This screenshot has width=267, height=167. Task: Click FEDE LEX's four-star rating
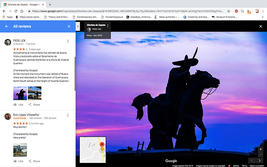[x=20, y=49]
